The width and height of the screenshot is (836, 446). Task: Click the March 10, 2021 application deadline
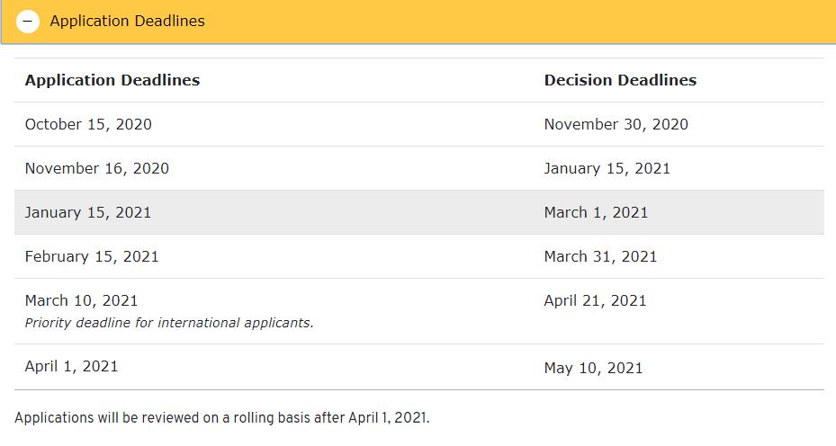81,300
